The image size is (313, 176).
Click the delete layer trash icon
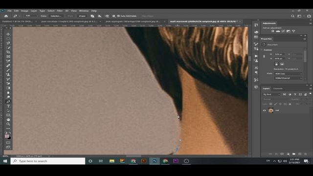pyautogui.click(x=305, y=154)
